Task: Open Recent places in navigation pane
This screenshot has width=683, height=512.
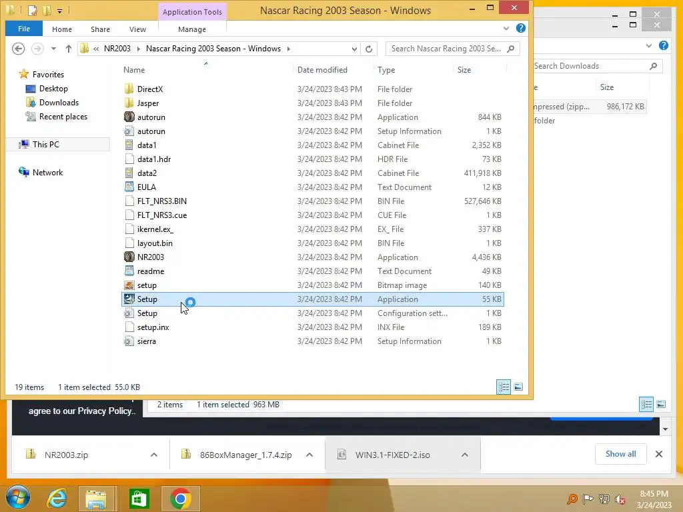Action: [63, 117]
